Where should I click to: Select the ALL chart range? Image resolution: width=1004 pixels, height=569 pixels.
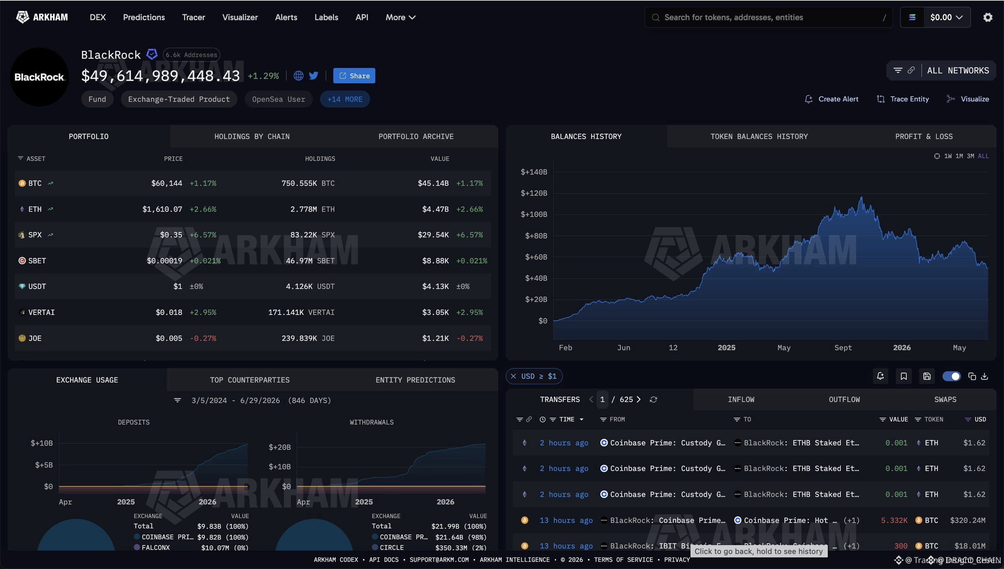983,156
